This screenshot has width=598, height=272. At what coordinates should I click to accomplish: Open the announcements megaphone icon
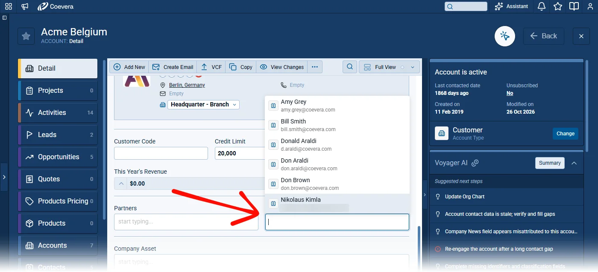click(25, 6)
